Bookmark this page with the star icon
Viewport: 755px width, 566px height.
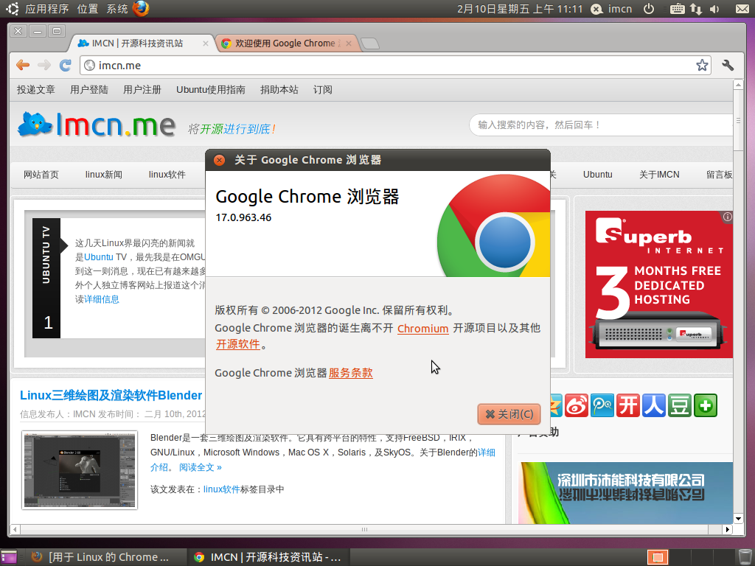[702, 65]
